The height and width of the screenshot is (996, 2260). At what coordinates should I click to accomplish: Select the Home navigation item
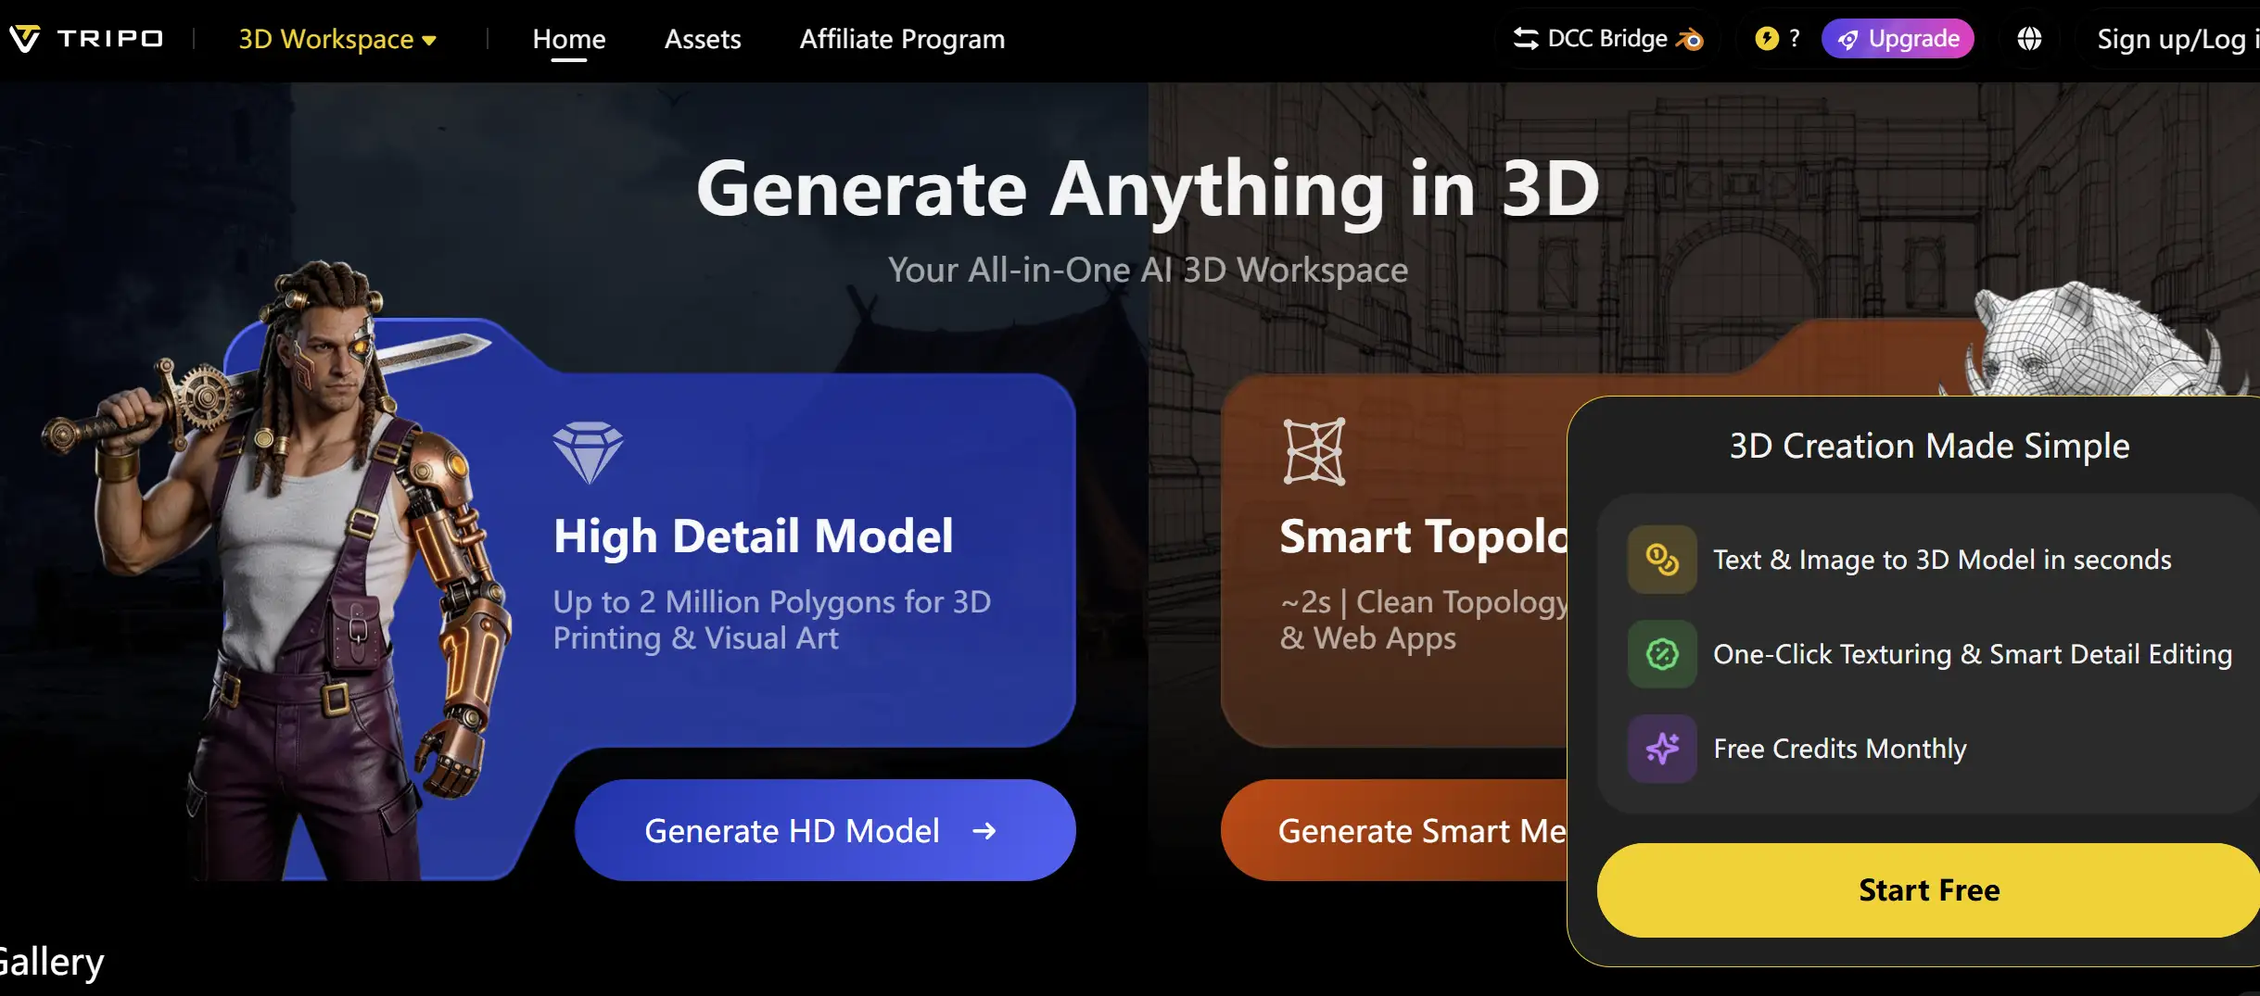568,38
